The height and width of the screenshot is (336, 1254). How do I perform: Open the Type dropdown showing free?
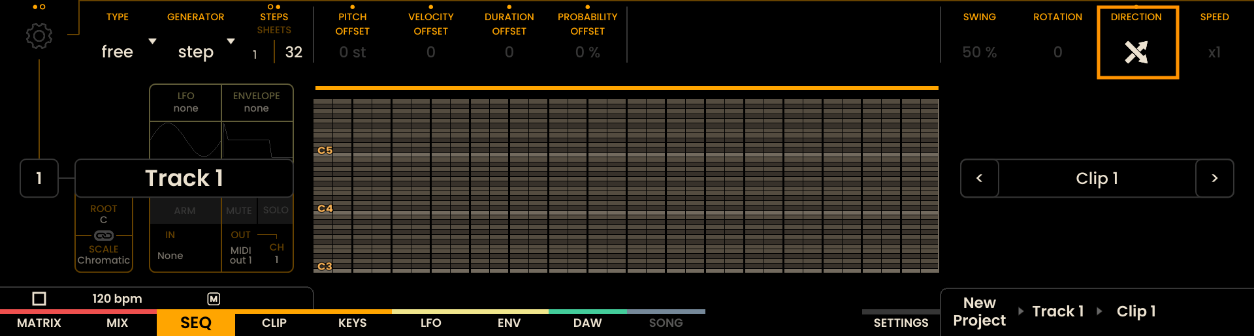click(x=128, y=52)
